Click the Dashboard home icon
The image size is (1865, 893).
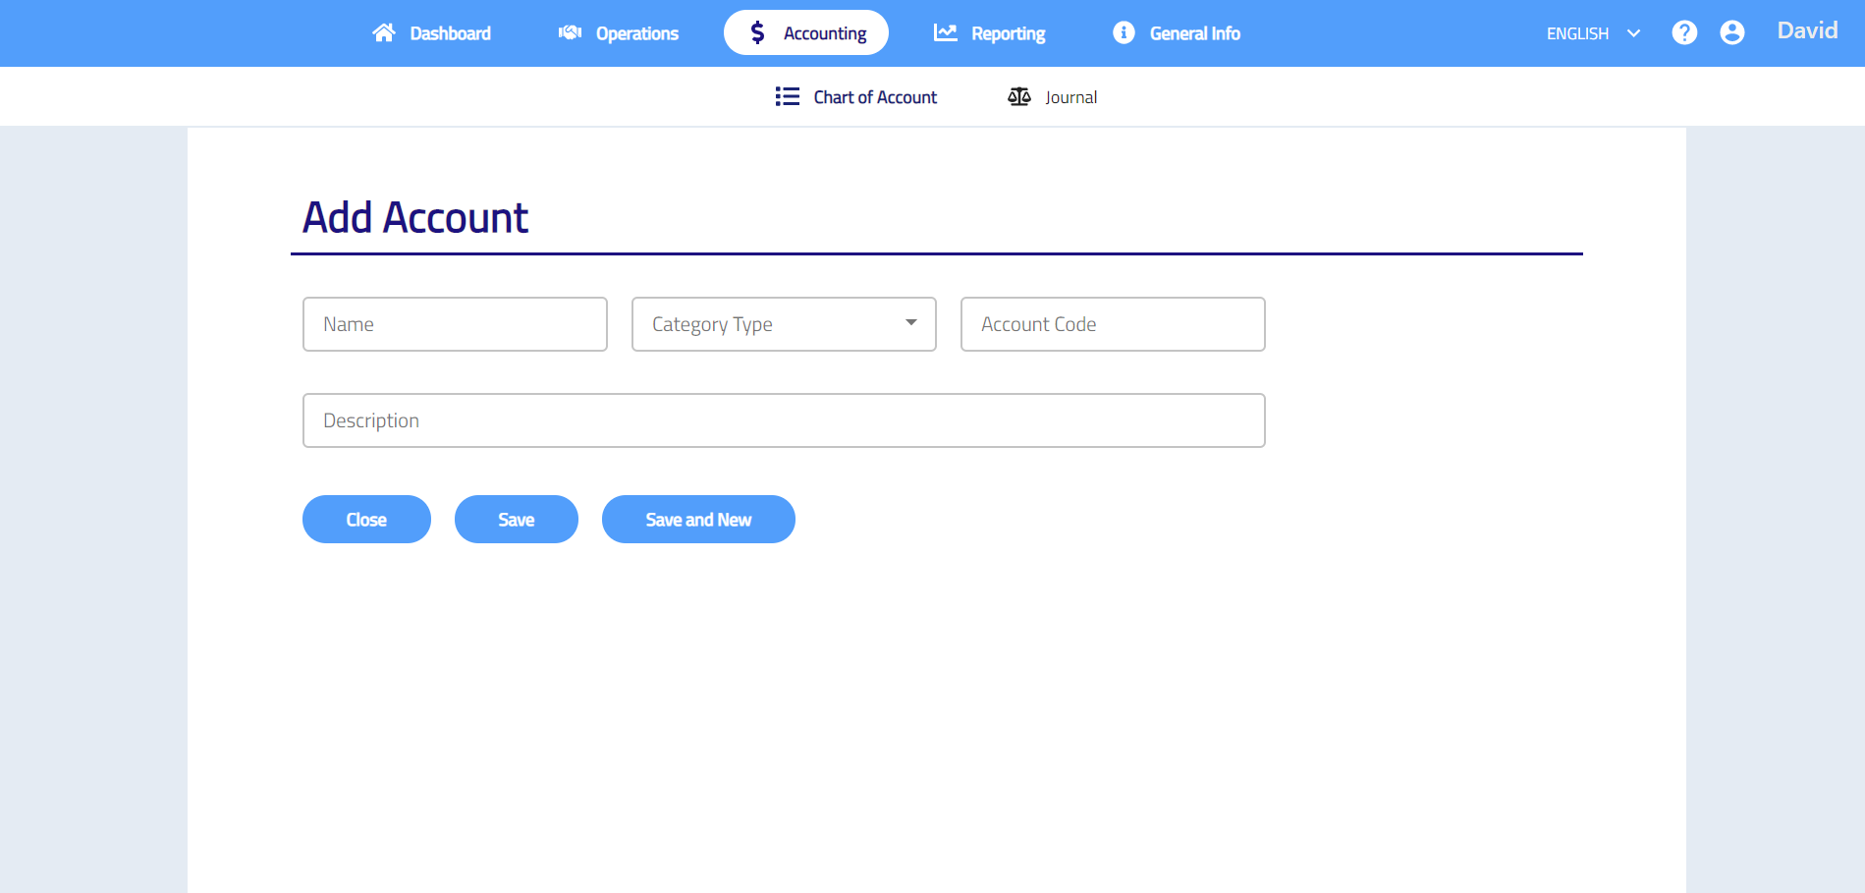coord(383,33)
